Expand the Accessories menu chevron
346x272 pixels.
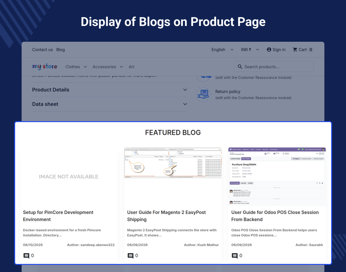pos(121,67)
